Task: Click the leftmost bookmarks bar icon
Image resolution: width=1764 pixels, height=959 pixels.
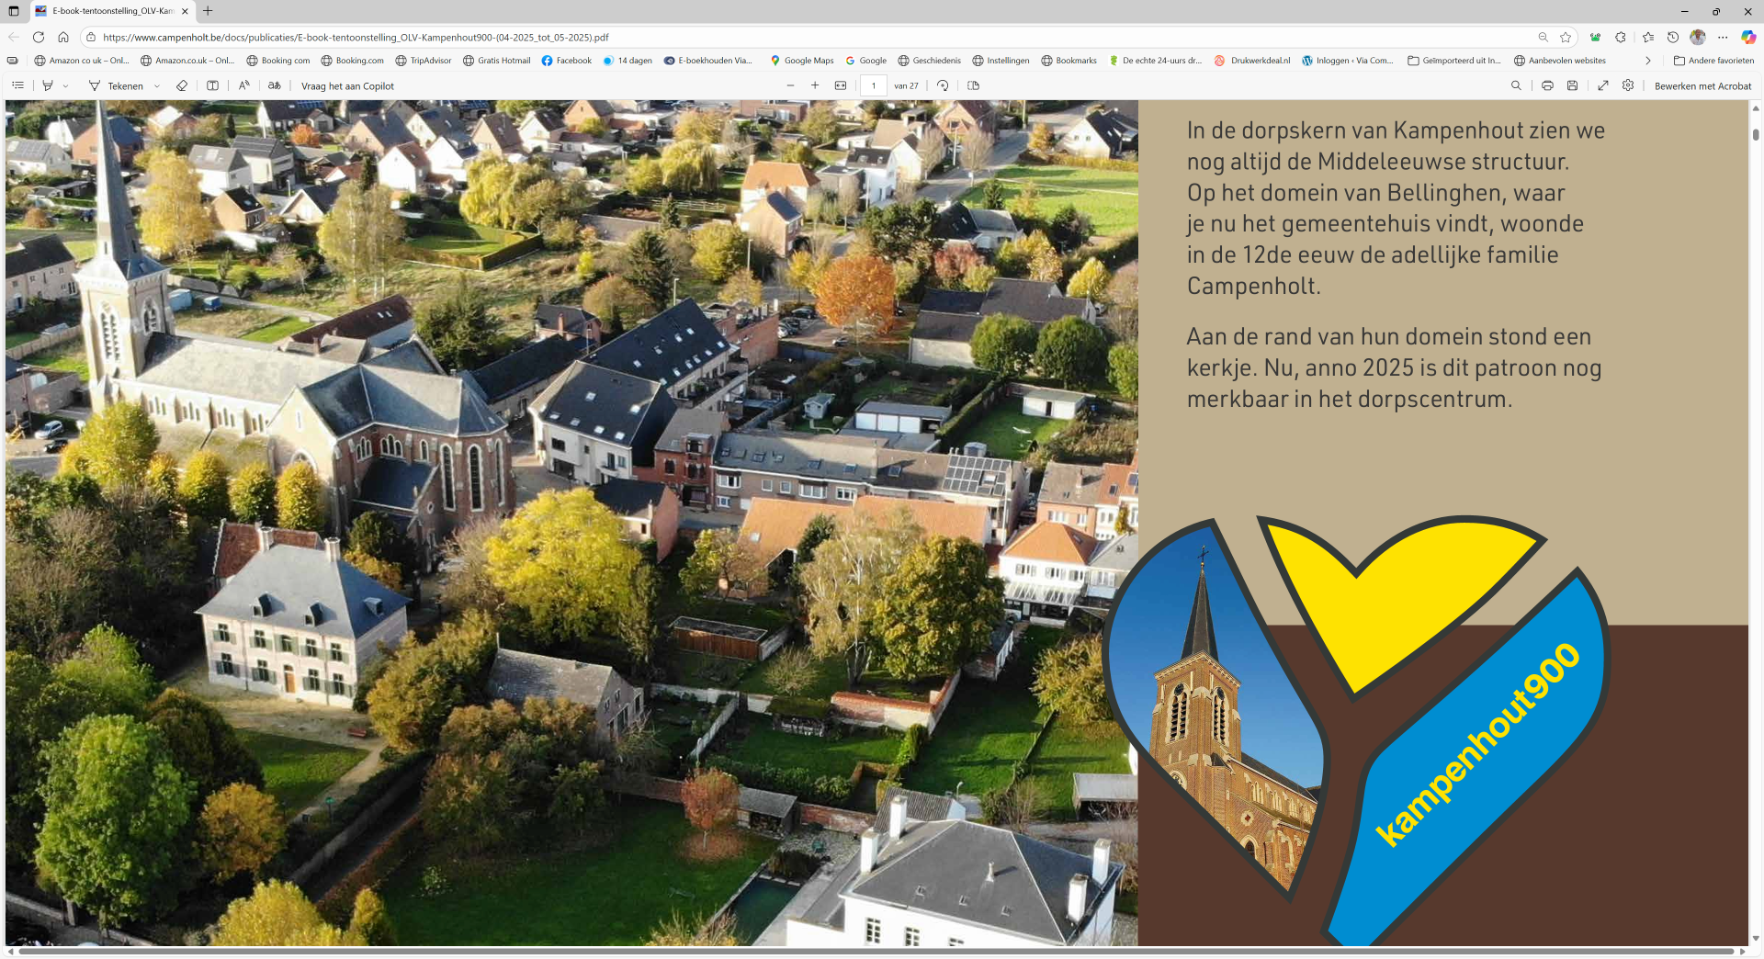Action: [x=12, y=61]
